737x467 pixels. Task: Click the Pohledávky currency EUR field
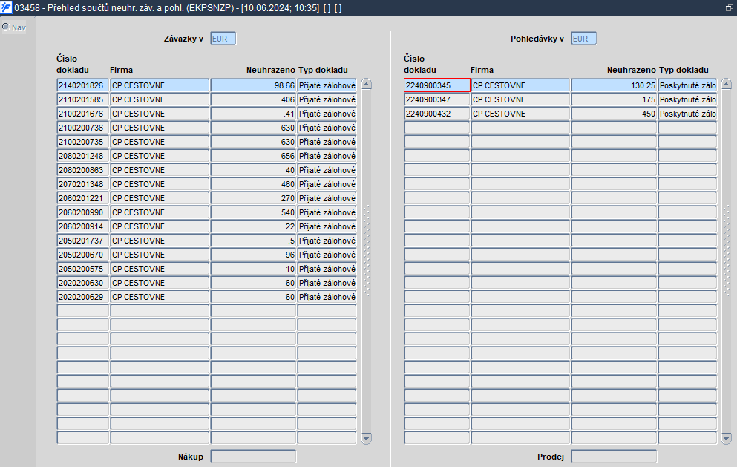pos(584,39)
